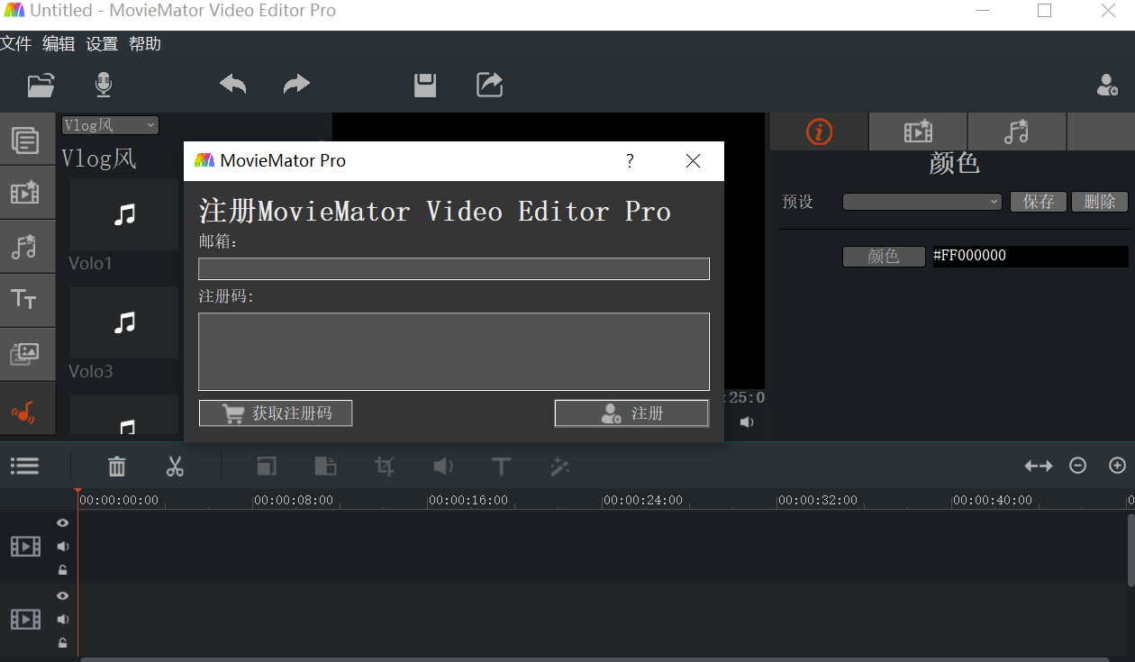Open the text panel from the sidebar
The width and height of the screenshot is (1135, 662).
point(24,299)
